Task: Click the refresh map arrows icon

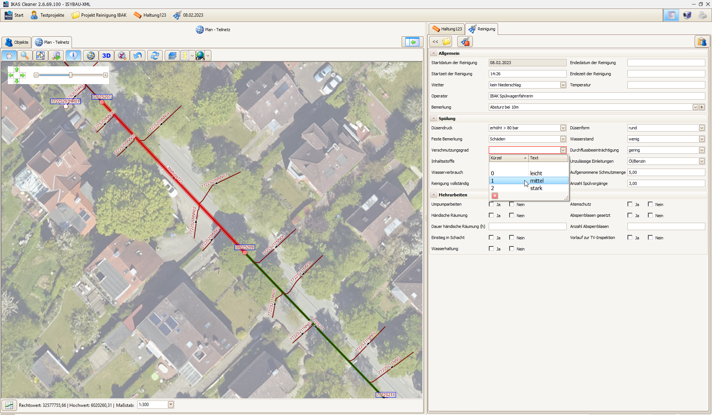Action: (x=155, y=56)
